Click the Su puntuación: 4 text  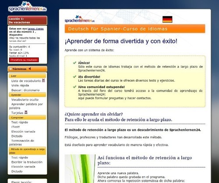20,47
